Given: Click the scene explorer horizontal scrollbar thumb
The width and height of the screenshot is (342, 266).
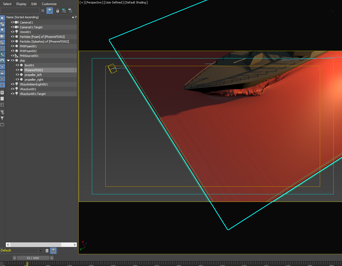Looking at the screenshot, I should tap(36, 245).
